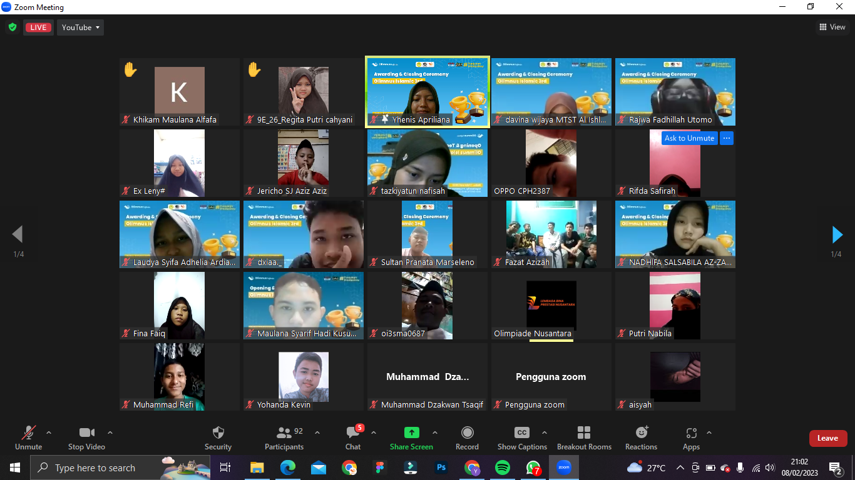Open the Apps icon
This screenshot has height=480, width=855.
pos(691,433)
